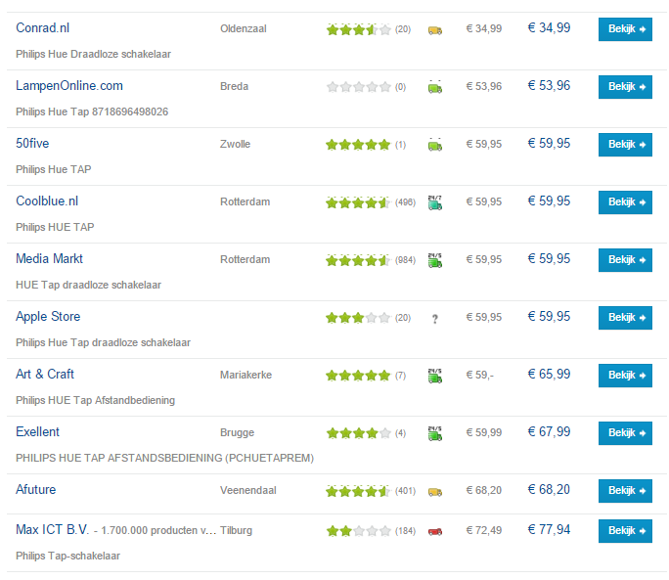Click the red truck icon for Max ICT B.V.
Screen dimensions: 669x580
point(435,531)
